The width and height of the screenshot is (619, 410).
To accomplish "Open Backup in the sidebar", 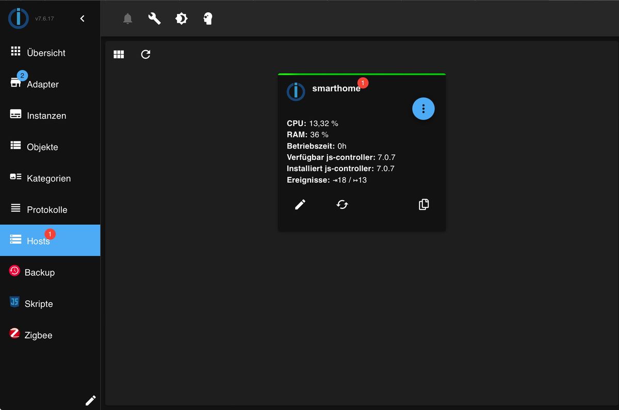I will [50, 272].
